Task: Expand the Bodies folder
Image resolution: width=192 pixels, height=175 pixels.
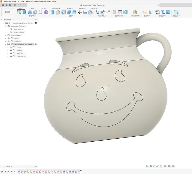Action: pyautogui.click(x=8, y=50)
